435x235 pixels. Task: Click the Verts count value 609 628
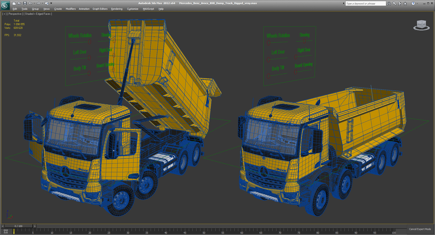(18, 28)
